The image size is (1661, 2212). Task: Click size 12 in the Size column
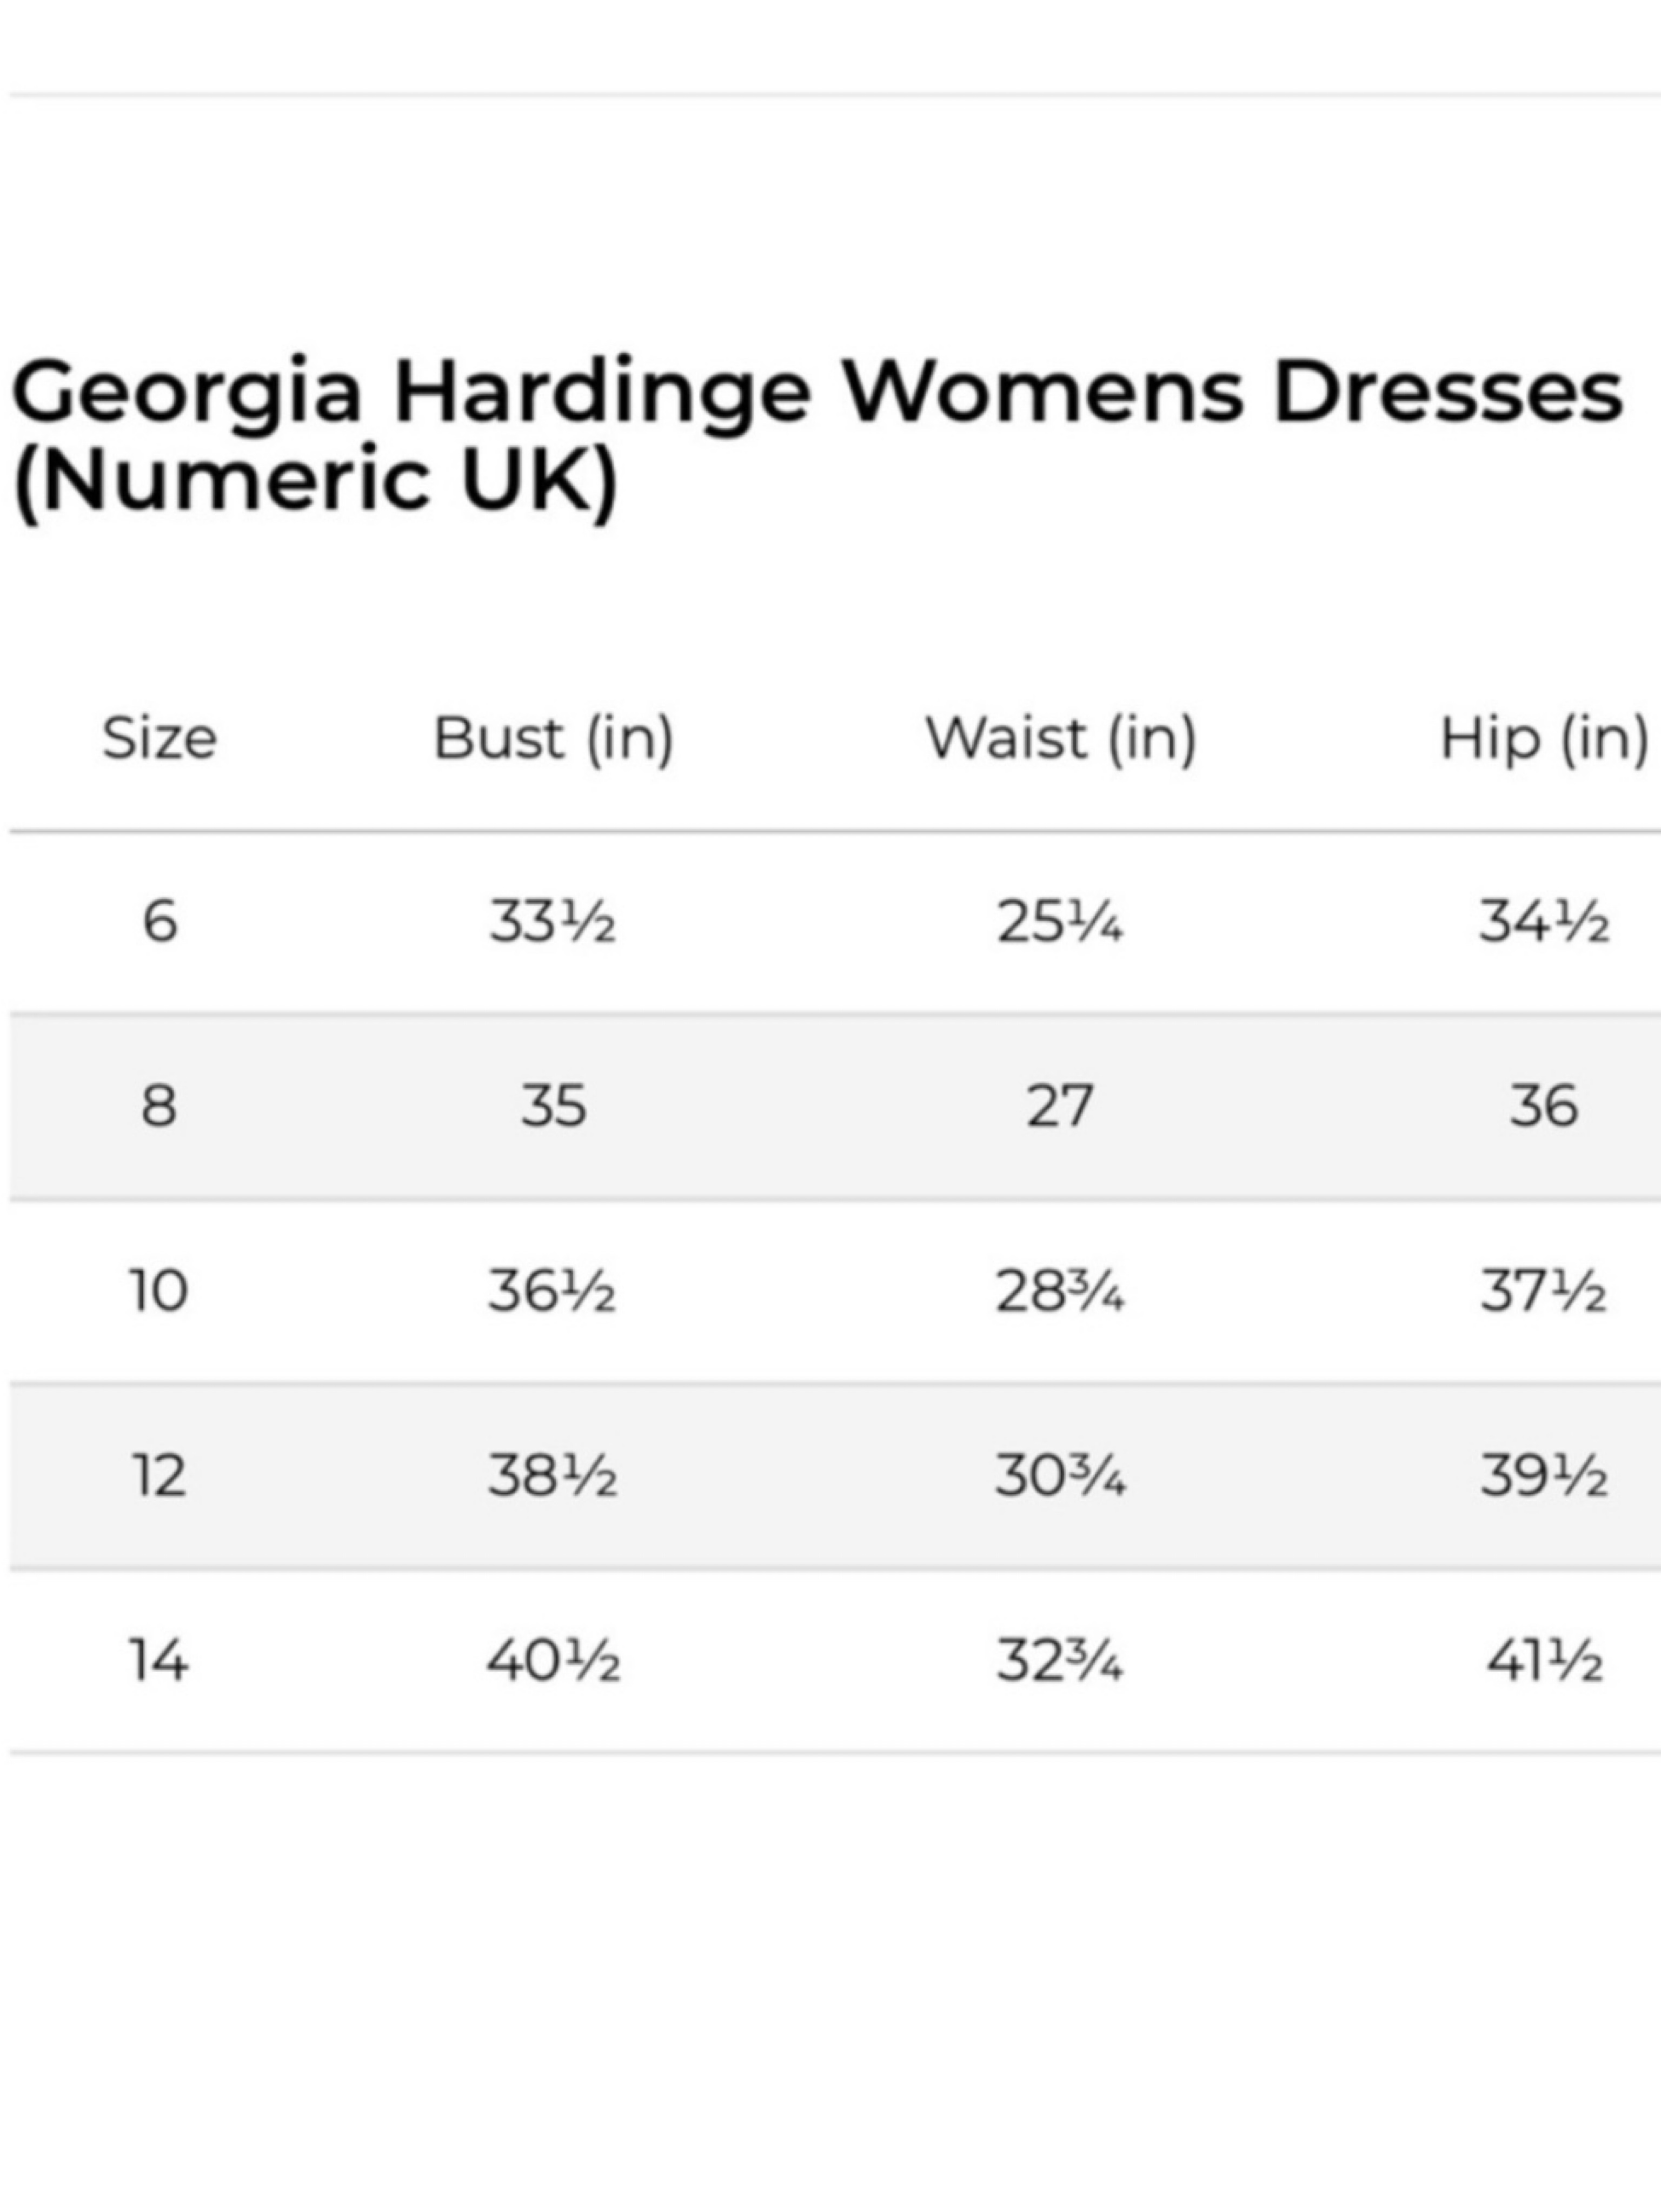tap(159, 1475)
